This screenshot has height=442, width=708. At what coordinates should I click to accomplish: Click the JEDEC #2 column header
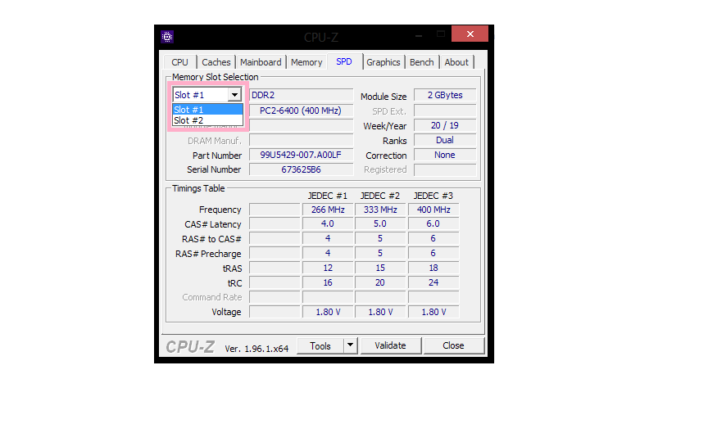point(380,196)
